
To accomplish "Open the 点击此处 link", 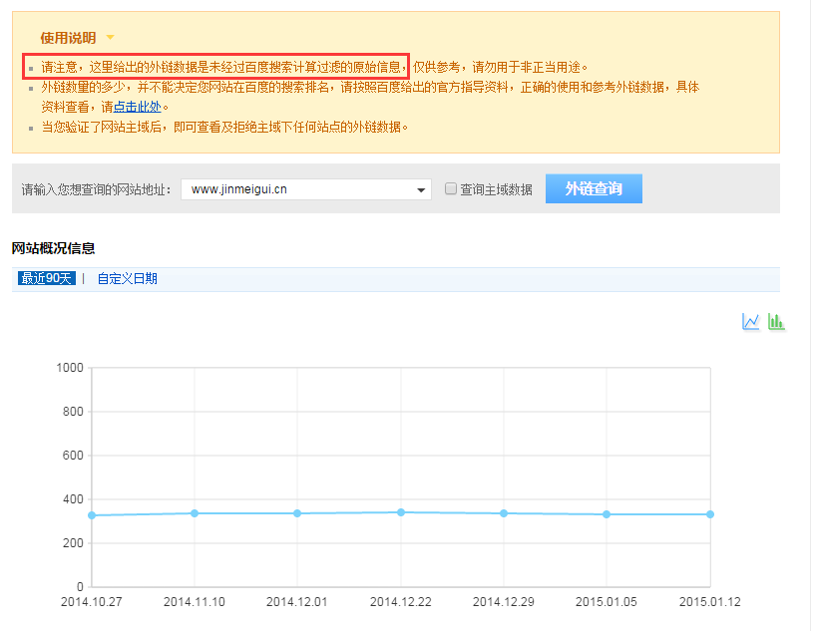I will click(x=138, y=107).
